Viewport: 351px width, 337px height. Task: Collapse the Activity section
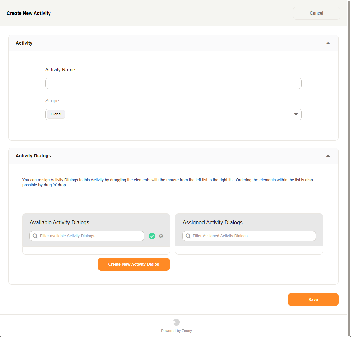click(328, 43)
